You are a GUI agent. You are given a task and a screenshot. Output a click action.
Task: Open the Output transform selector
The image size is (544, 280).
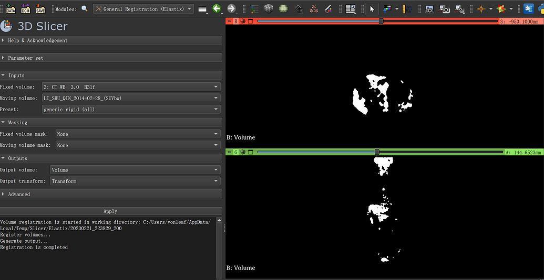point(135,181)
